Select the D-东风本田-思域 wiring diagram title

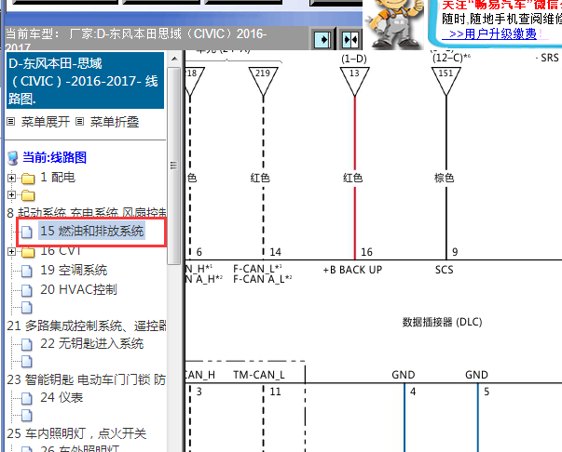coord(86,81)
